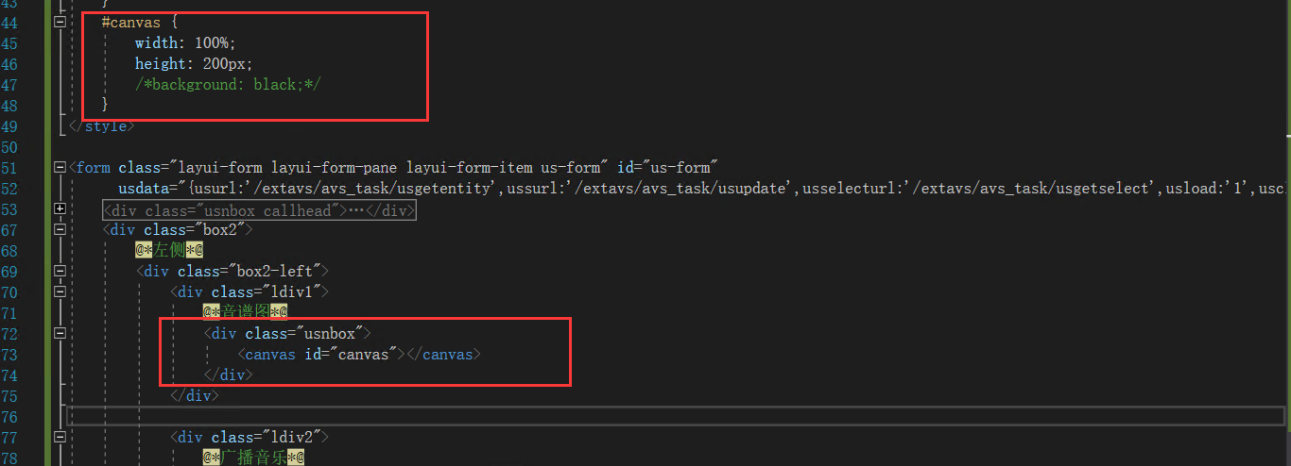1291x466 pixels.
Task: Click the 广播音乐 comment
Action: pos(252,458)
